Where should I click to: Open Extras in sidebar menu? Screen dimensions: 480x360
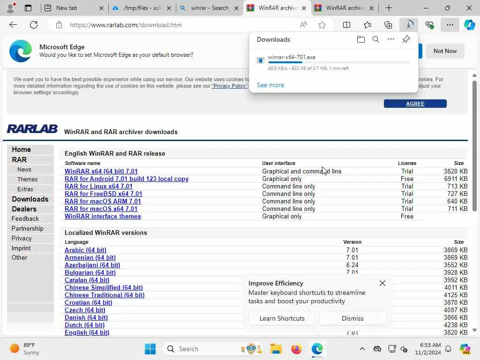click(x=25, y=189)
